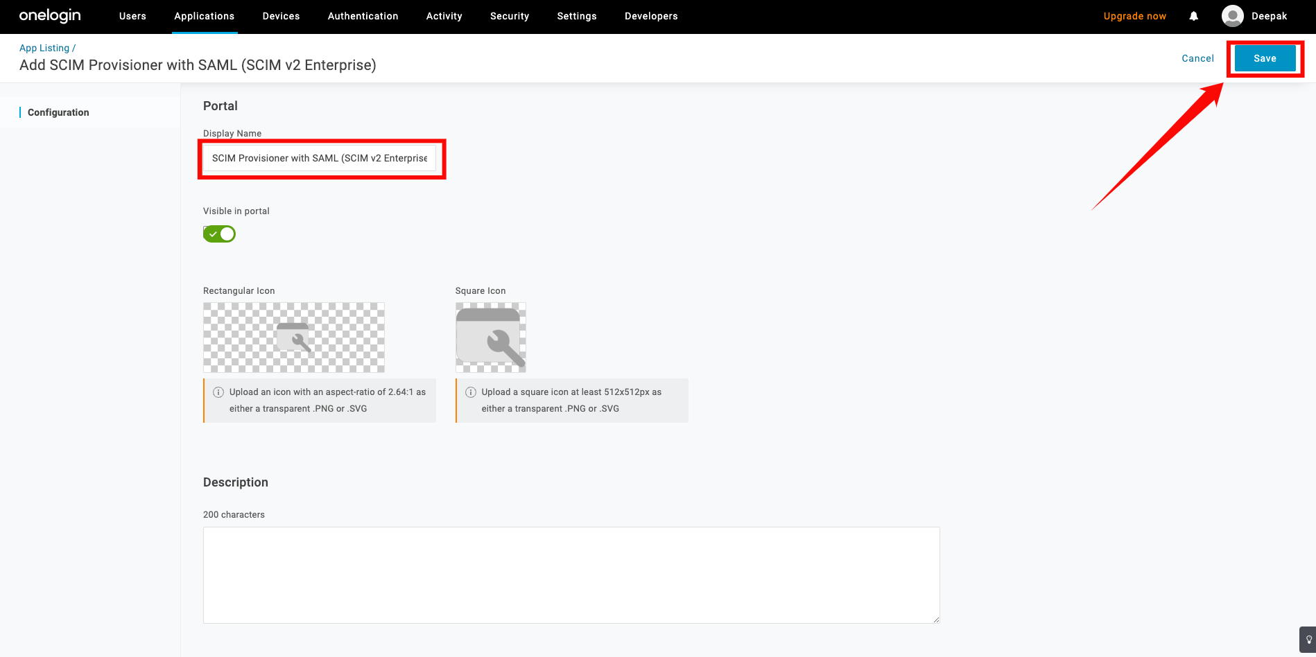
Task: Click the Upgrade now link
Action: coord(1134,16)
